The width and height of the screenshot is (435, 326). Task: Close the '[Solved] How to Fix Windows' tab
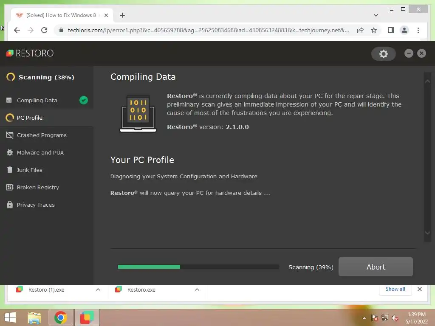tap(106, 15)
